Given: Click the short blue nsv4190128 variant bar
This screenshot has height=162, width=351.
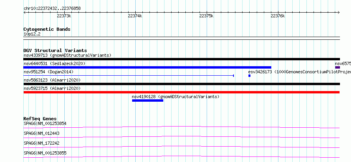Looking at the screenshot, I should 147,101.
